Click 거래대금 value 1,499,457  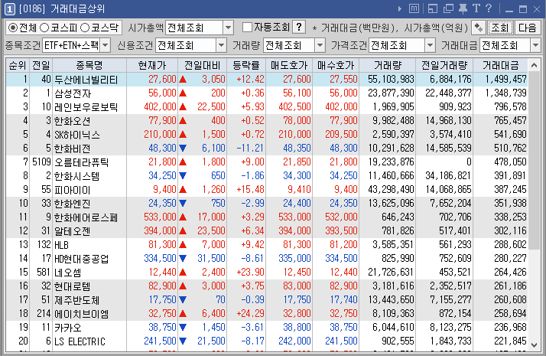[x=505, y=79]
